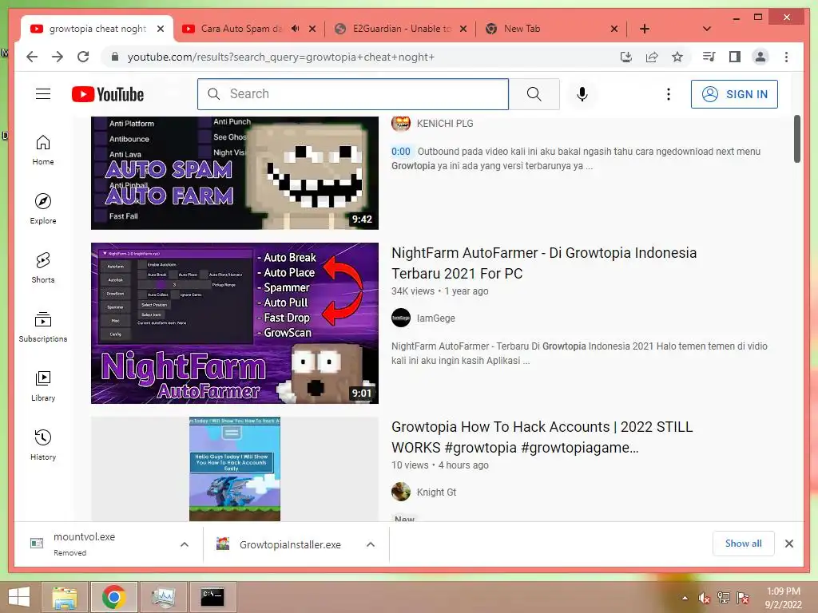Mute audio icon on Cara Auto Spam tab
The image size is (818, 613).
(x=296, y=29)
